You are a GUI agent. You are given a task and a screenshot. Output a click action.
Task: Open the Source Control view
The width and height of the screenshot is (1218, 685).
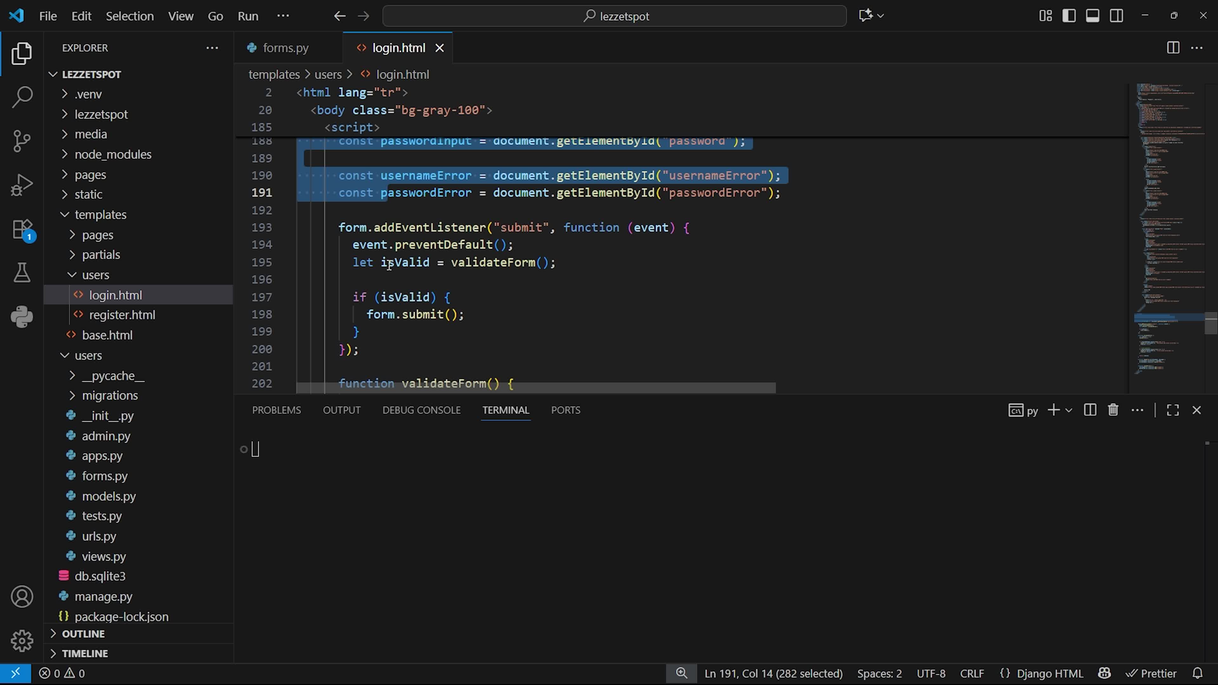click(22, 140)
